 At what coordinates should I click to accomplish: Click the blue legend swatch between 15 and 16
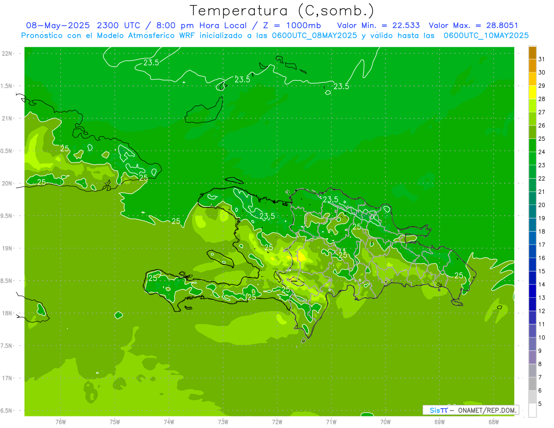pyautogui.click(x=532, y=265)
